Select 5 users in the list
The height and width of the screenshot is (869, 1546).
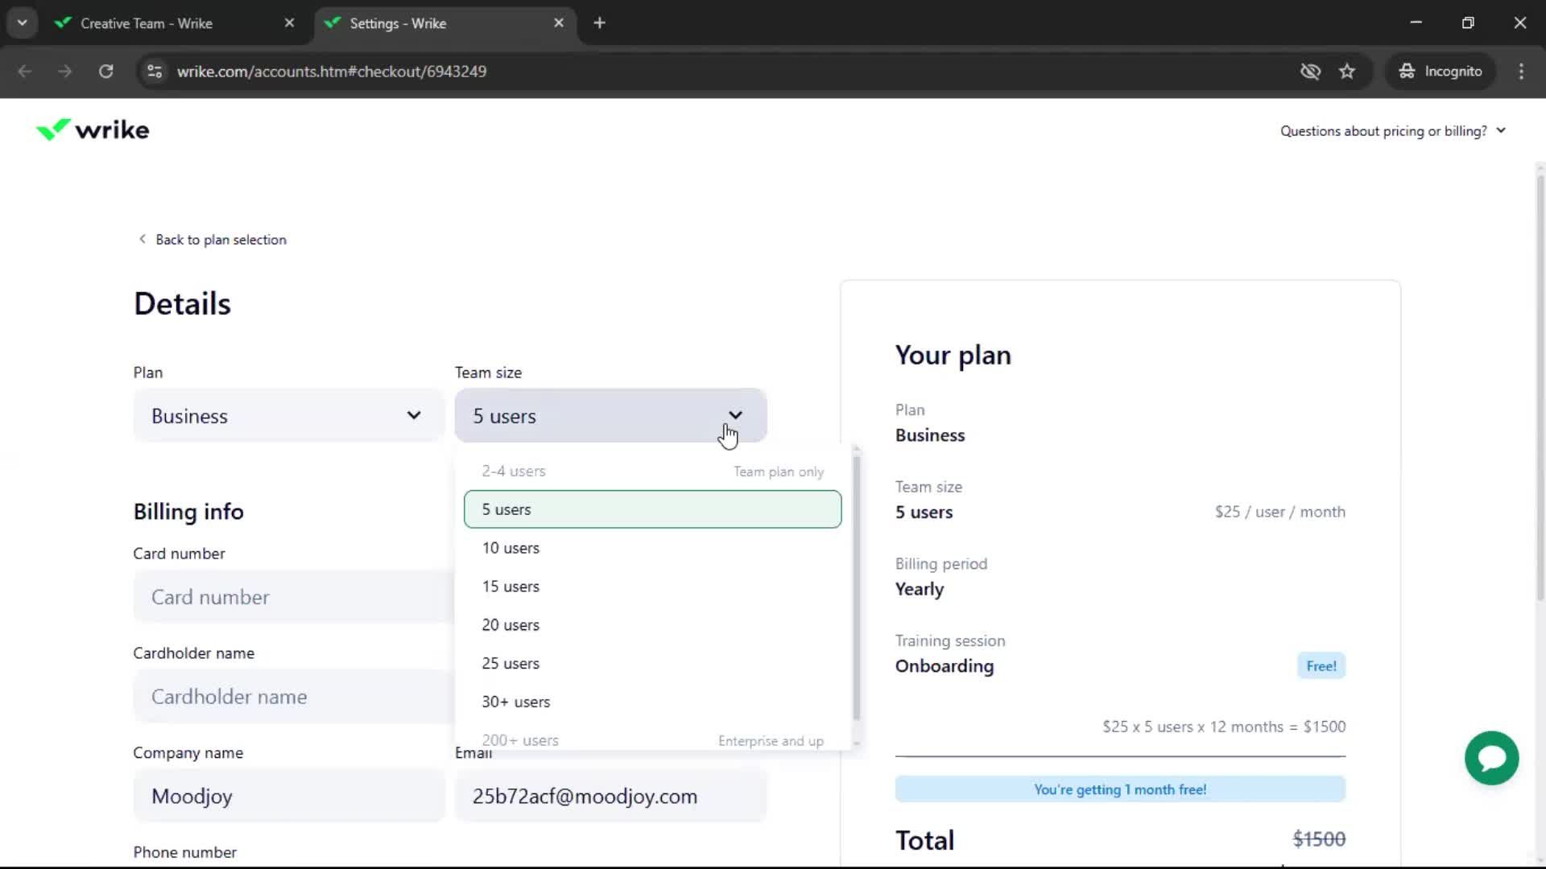(652, 509)
